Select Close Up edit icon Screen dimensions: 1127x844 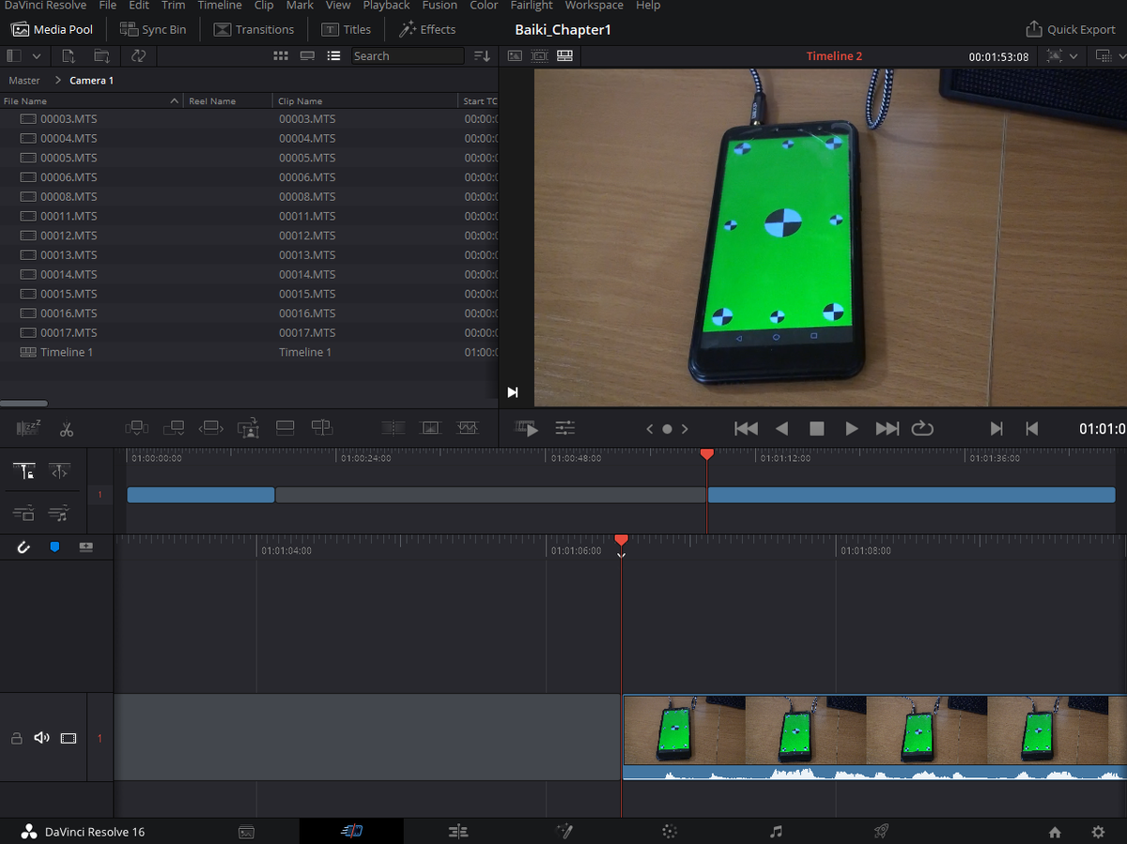pos(248,428)
